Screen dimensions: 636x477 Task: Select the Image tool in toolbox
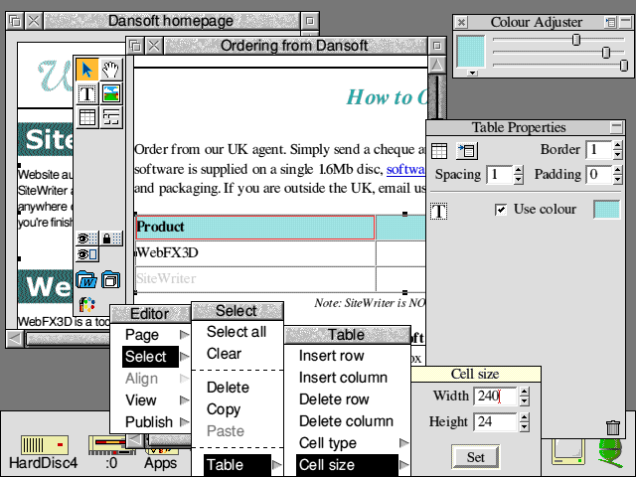[x=111, y=93]
